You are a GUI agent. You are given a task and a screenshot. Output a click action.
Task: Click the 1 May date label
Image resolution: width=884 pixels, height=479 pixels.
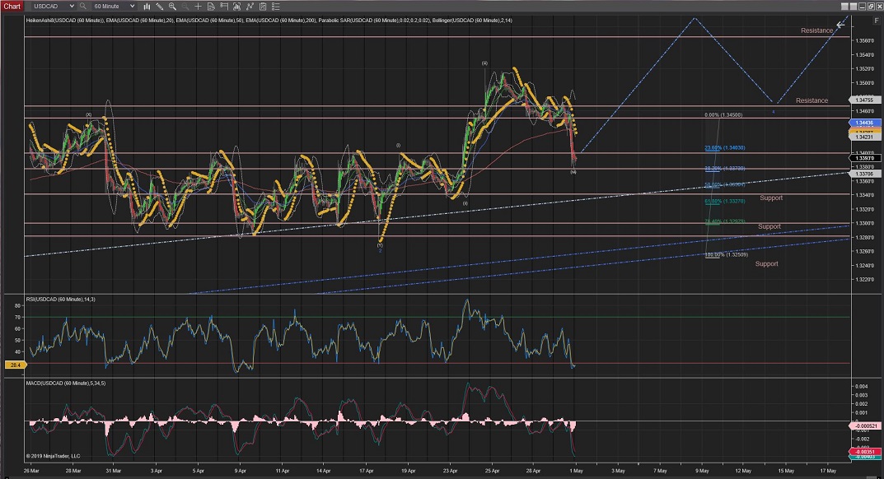click(576, 471)
